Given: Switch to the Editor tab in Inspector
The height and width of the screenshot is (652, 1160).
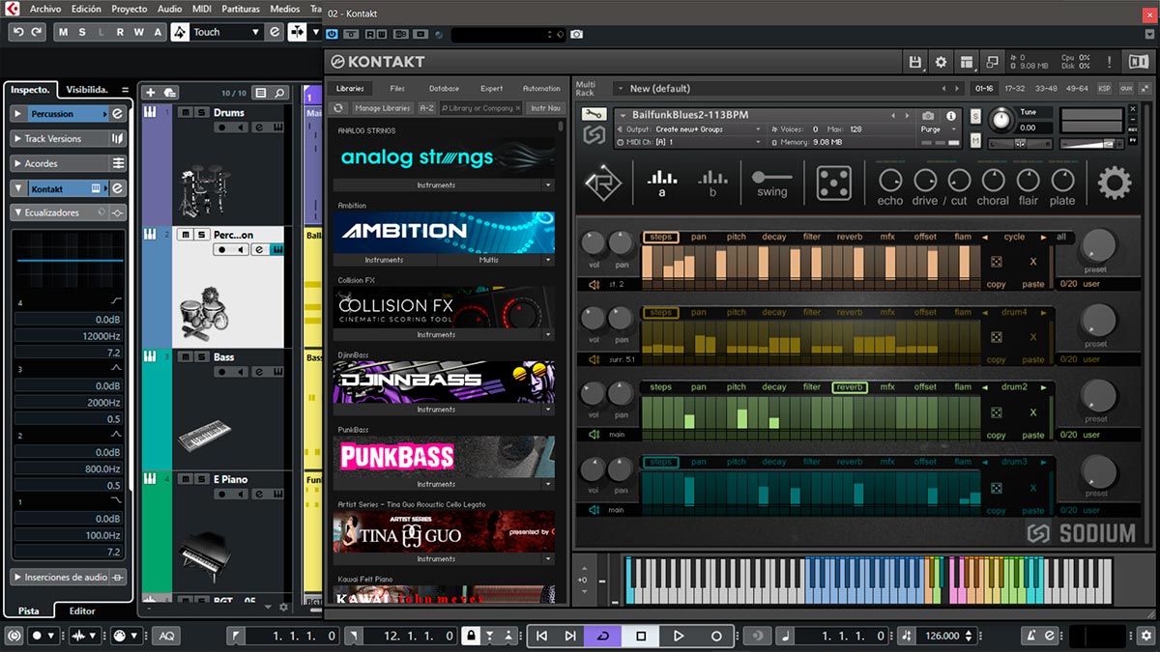Looking at the screenshot, I should pyautogui.click(x=82, y=610).
